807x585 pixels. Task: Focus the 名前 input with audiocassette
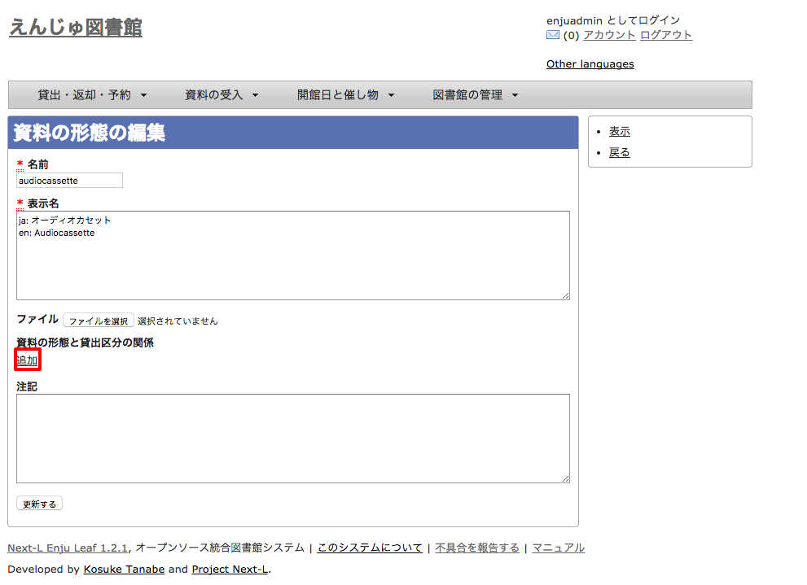pos(69,181)
